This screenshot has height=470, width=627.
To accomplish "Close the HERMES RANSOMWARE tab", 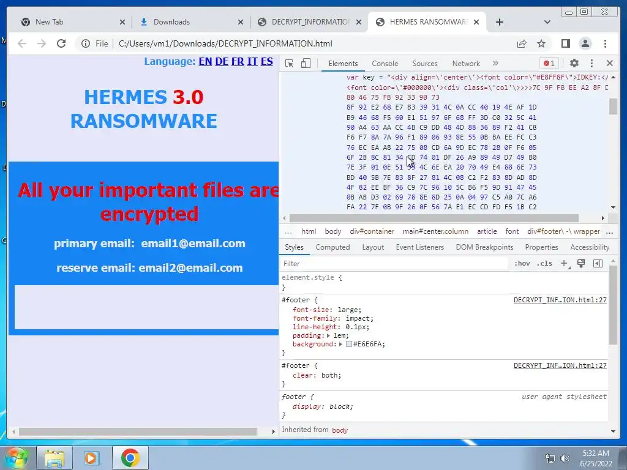I will 476,22.
